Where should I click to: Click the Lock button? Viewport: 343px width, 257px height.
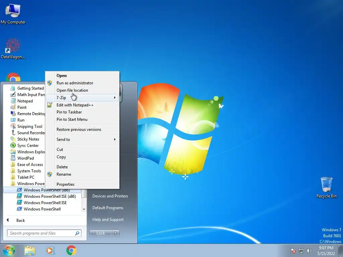tap(101, 233)
